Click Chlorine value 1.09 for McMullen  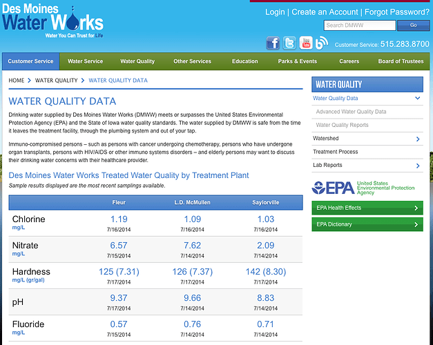pos(193,219)
